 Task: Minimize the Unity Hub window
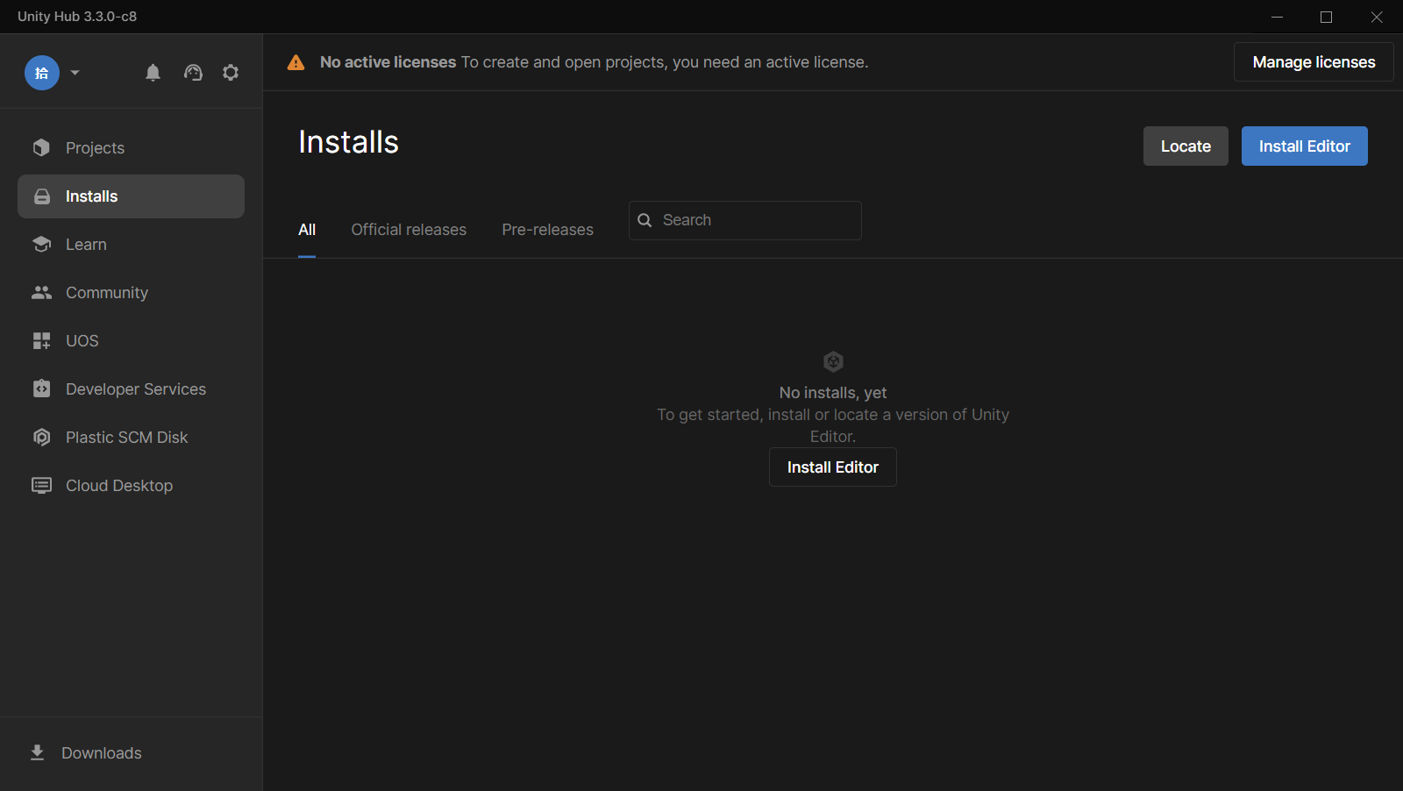click(x=1277, y=17)
